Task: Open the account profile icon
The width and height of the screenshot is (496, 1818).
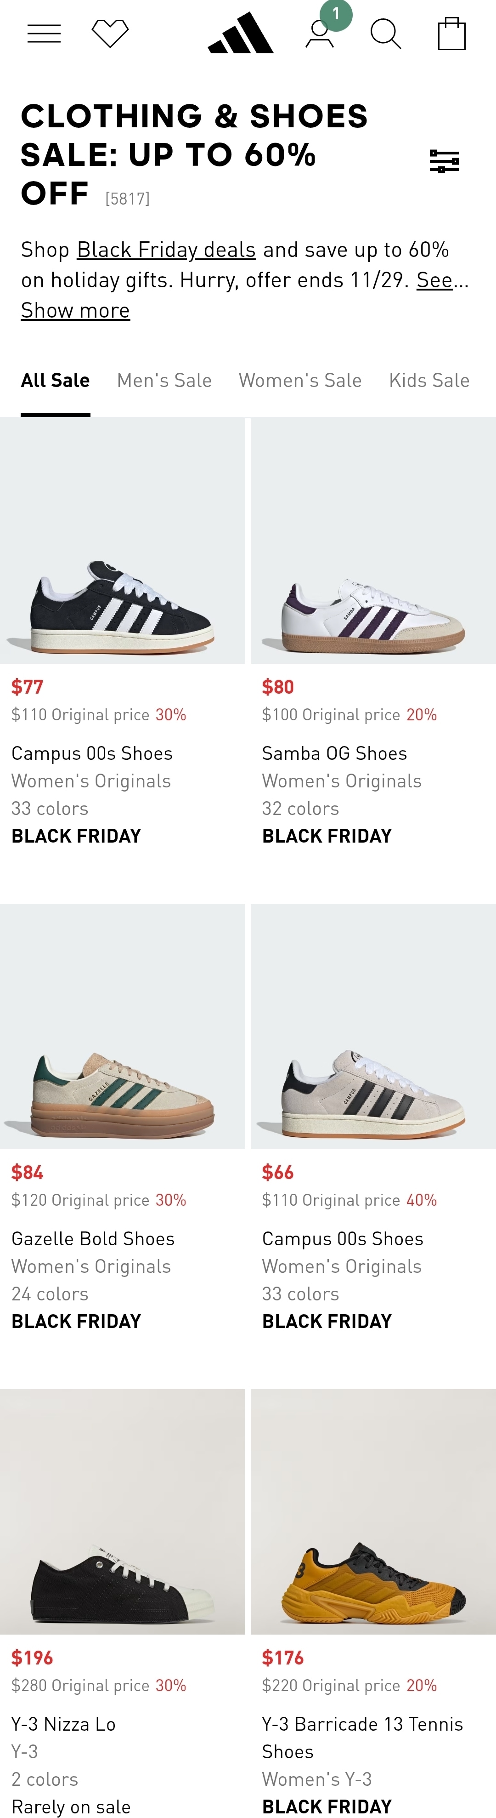Action: click(320, 33)
